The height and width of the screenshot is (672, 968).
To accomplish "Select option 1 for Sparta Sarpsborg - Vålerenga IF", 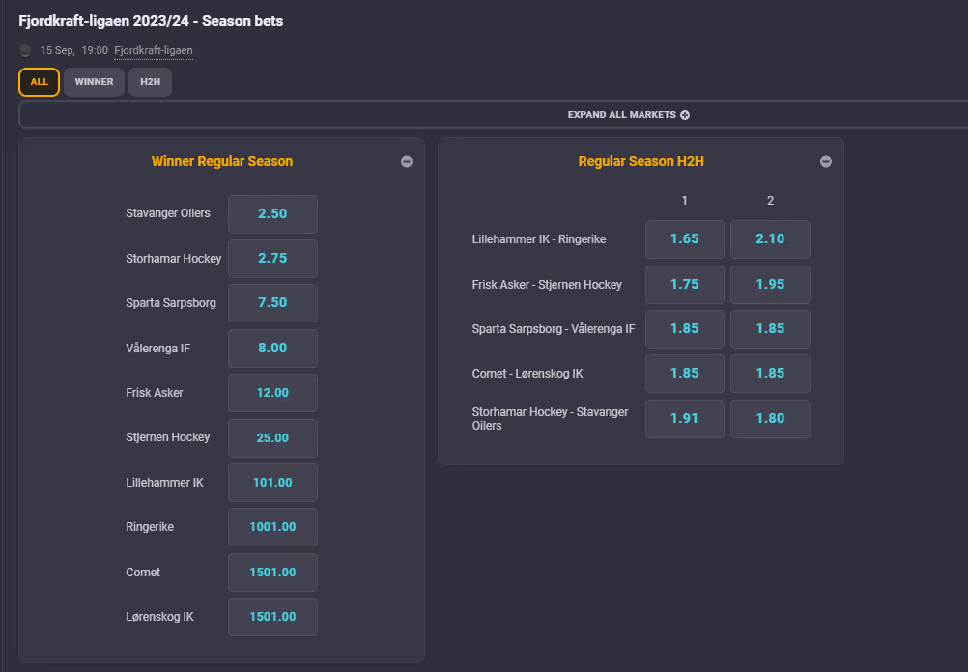I will (685, 329).
